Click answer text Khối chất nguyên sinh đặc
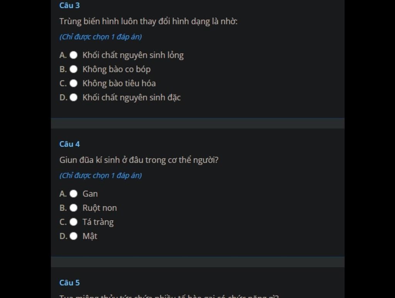Viewport: 395px width, 298px height. click(x=132, y=98)
